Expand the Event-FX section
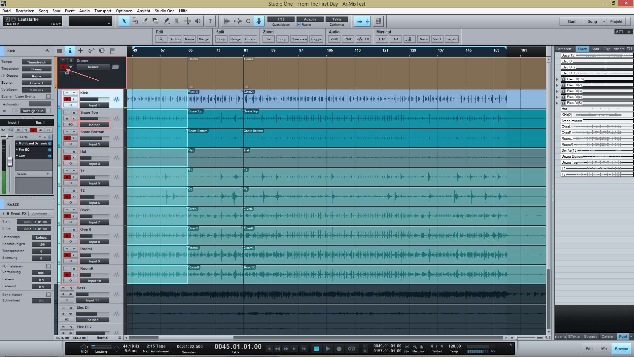This screenshot has height=357, width=634. 4,214
